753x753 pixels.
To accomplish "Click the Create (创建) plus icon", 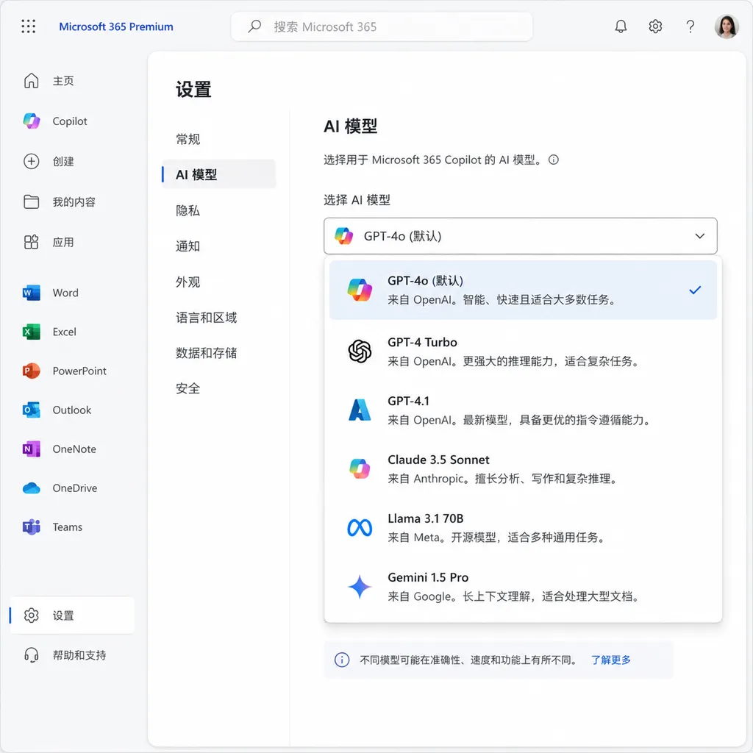I will click(x=31, y=161).
